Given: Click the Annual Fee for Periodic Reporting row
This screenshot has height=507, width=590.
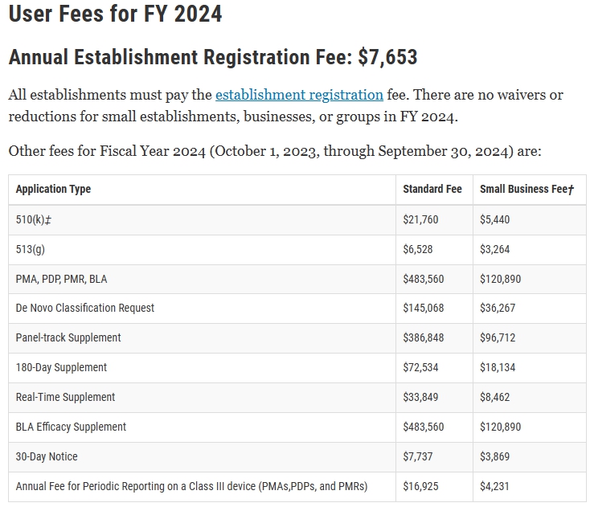Looking at the screenshot, I should (297, 487).
